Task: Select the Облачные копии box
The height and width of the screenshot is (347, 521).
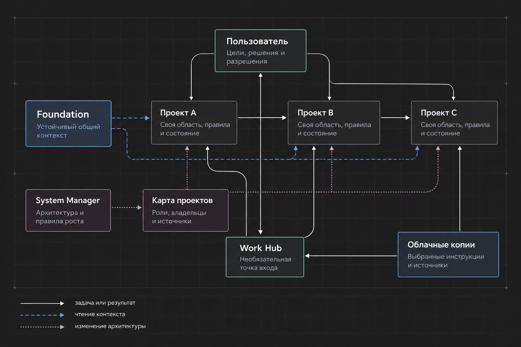Action: tap(448, 254)
